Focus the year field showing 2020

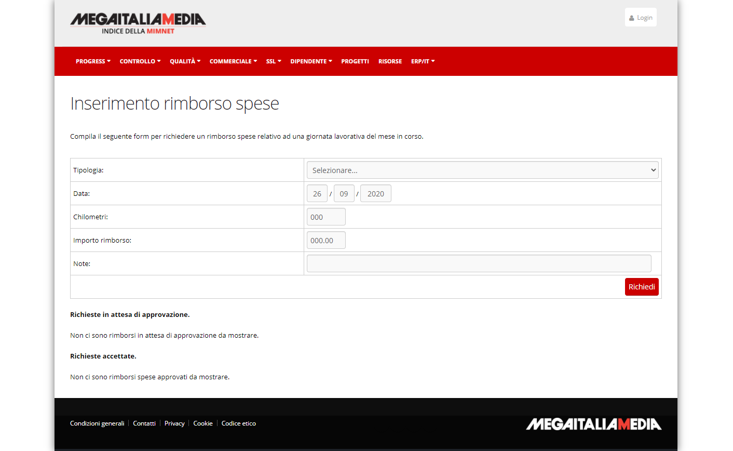(376, 193)
